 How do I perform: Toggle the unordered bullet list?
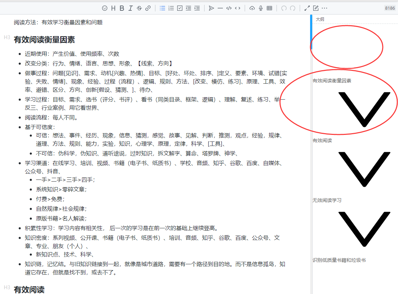(162, 8)
